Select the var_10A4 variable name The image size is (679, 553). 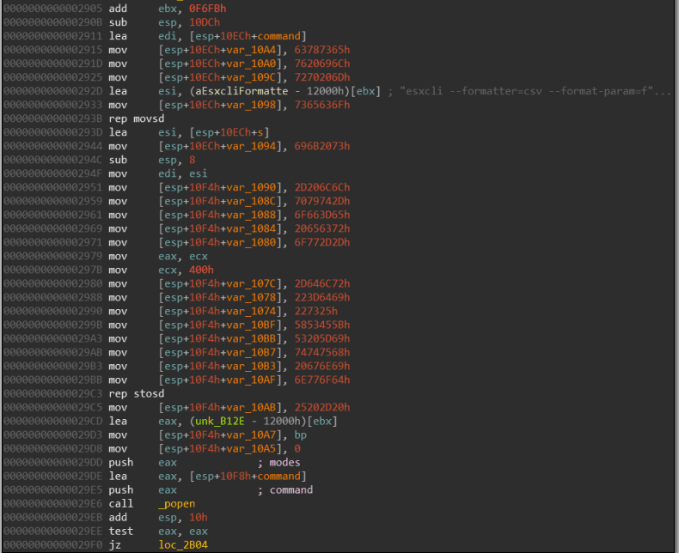tap(251, 50)
